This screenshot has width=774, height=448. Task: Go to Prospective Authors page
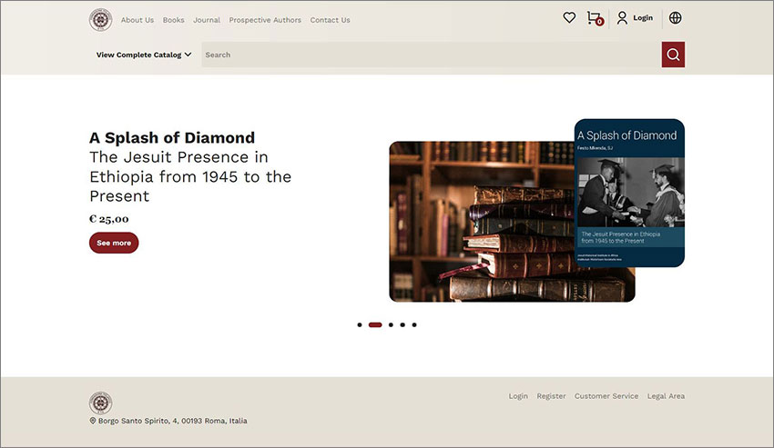(x=265, y=20)
